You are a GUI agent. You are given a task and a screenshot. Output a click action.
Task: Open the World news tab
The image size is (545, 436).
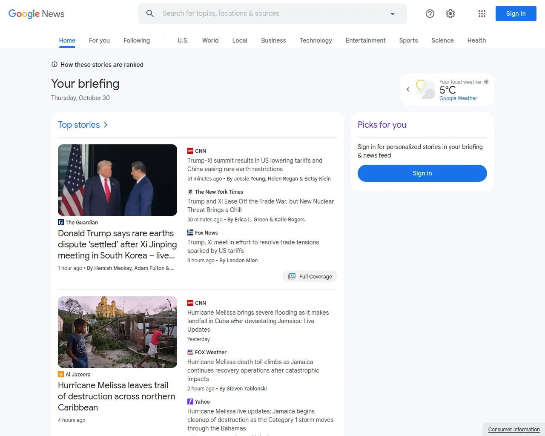click(x=210, y=40)
